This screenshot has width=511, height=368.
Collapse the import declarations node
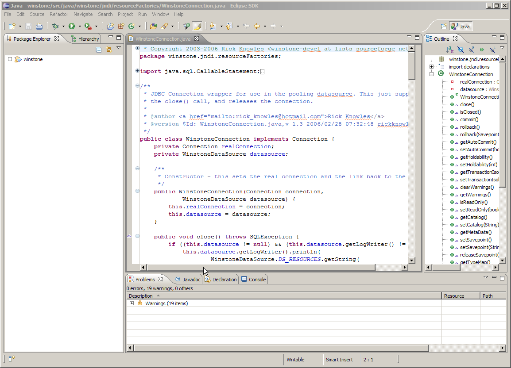pyautogui.click(x=432, y=66)
